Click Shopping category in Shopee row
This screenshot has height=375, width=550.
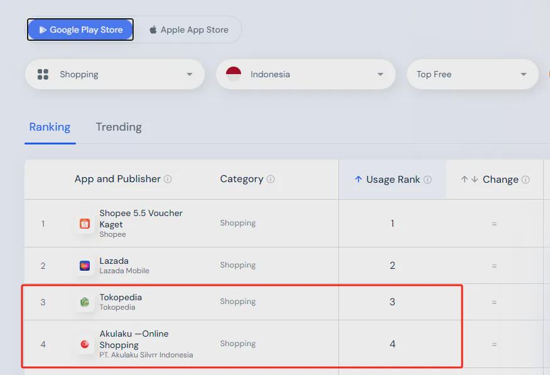pyautogui.click(x=238, y=223)
